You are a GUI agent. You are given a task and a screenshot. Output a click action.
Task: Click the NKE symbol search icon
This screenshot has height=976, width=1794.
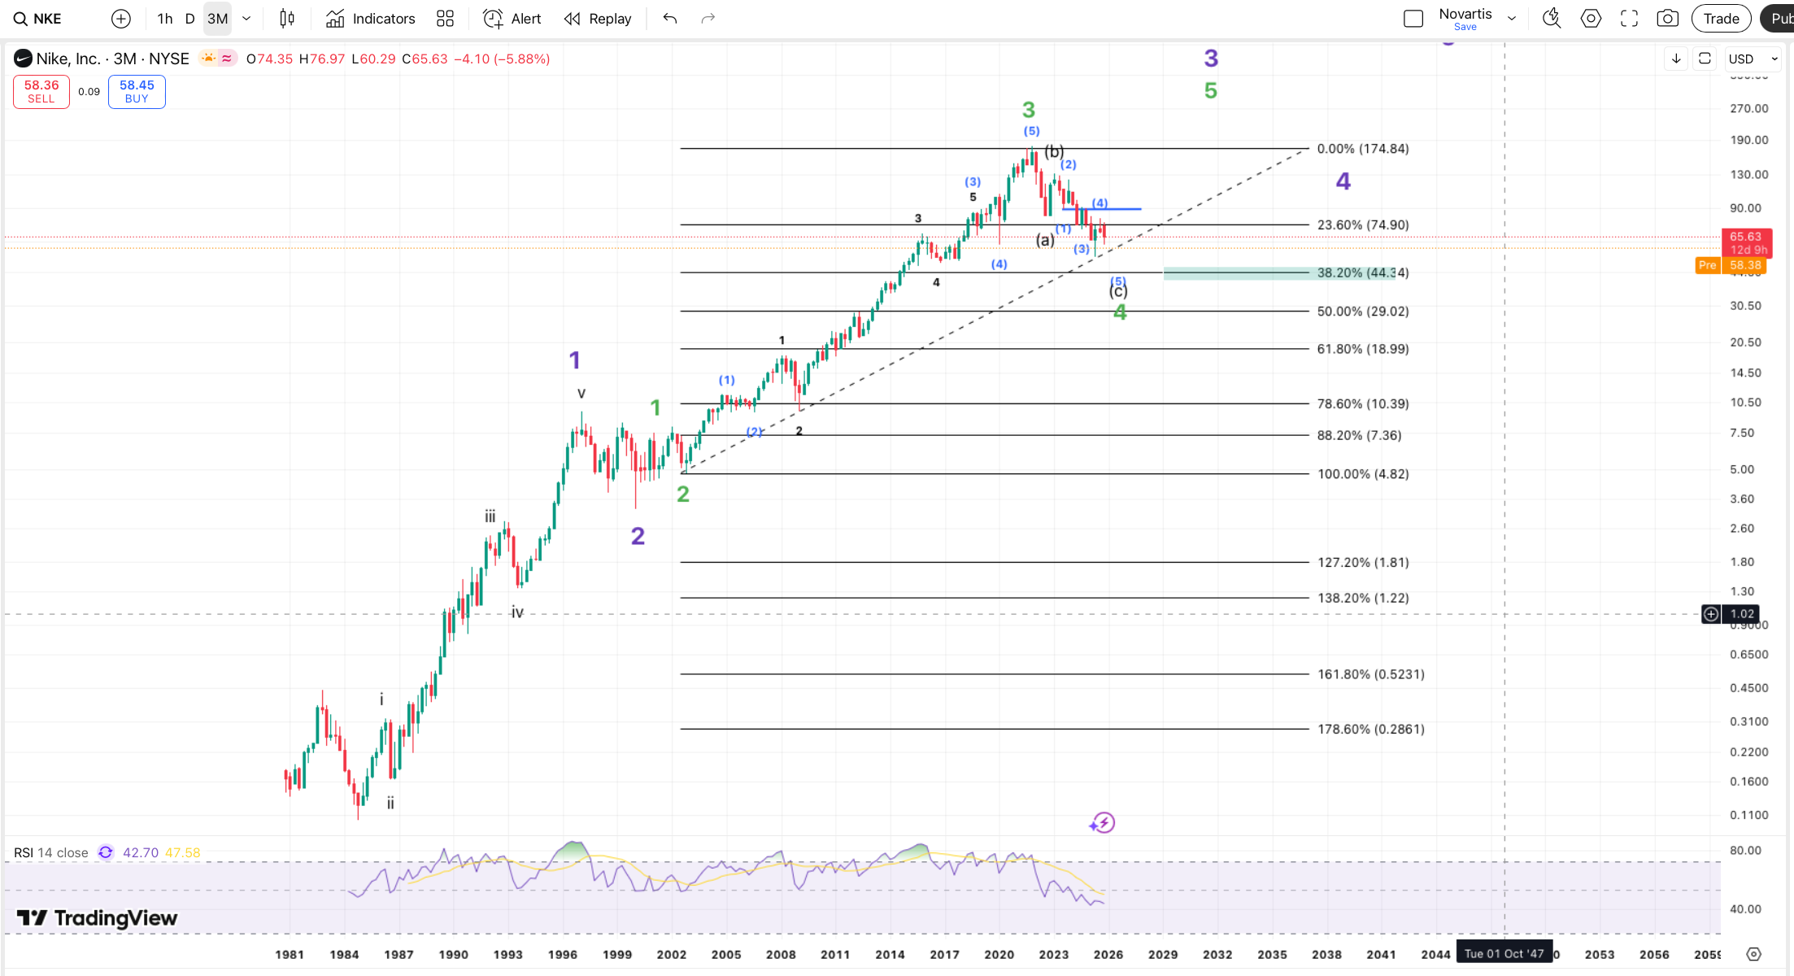(x=20, y=19)
